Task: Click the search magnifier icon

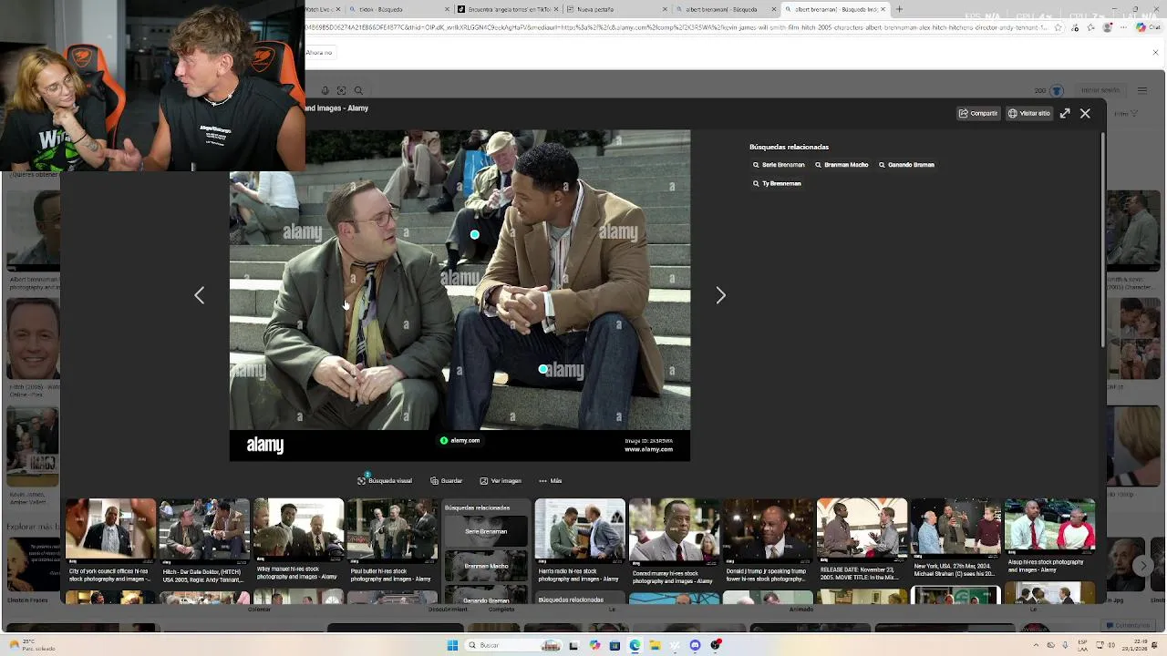Action: point(358,90)
